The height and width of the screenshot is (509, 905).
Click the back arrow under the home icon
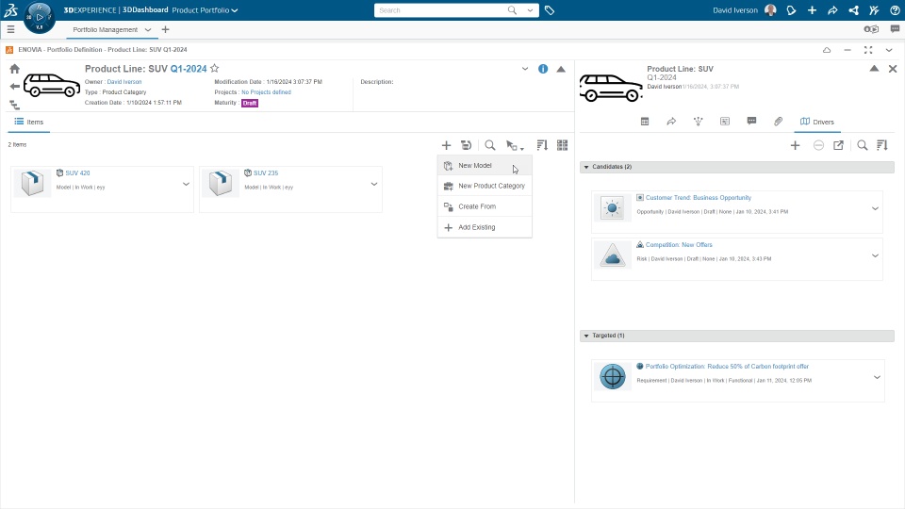pos(14,87)
